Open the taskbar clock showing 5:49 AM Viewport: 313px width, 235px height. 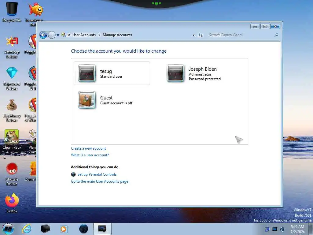pyautogui.click(x=297, y=229)
